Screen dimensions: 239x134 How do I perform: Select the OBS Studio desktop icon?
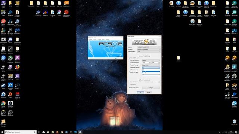click(10, 113)
